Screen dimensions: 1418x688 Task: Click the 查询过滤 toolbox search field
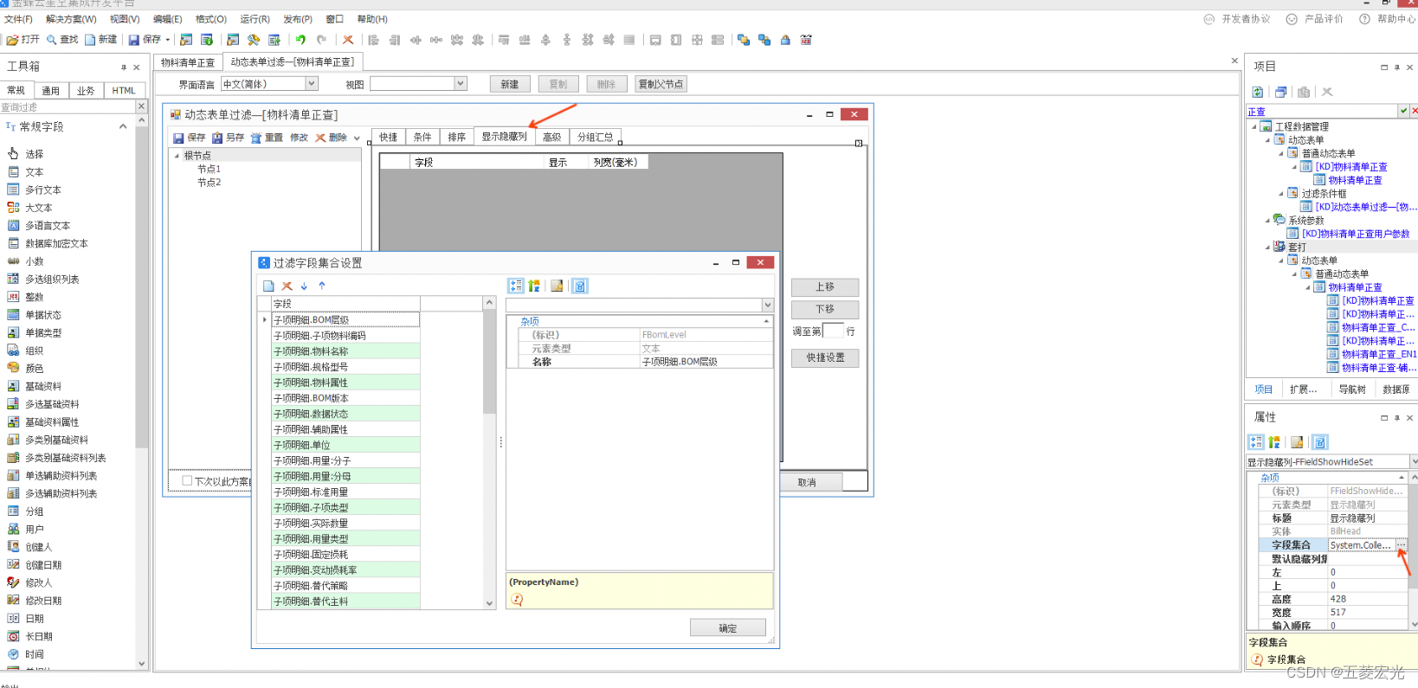[68, 106]
